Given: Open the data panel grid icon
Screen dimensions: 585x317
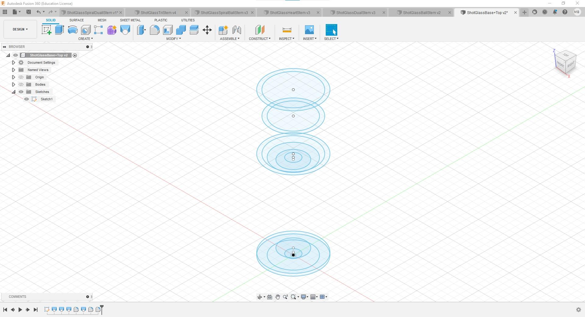Looking at the screenshot, I should pyautogui.click(x=5, y=12).
